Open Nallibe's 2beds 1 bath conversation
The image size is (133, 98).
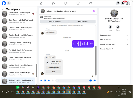tap(18, 66)
